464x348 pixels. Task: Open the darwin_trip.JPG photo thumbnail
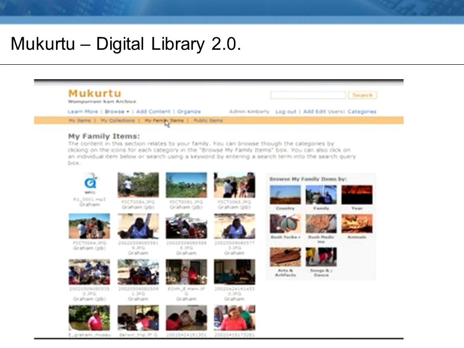(x=138, y=318)
